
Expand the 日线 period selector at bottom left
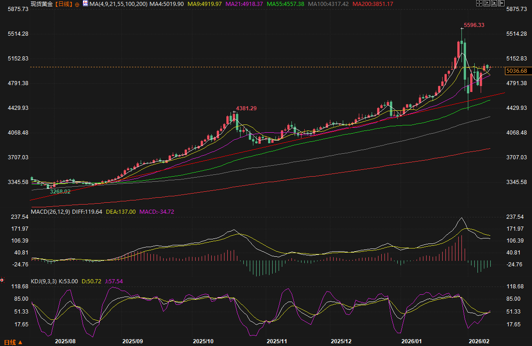tap(10, 342)
